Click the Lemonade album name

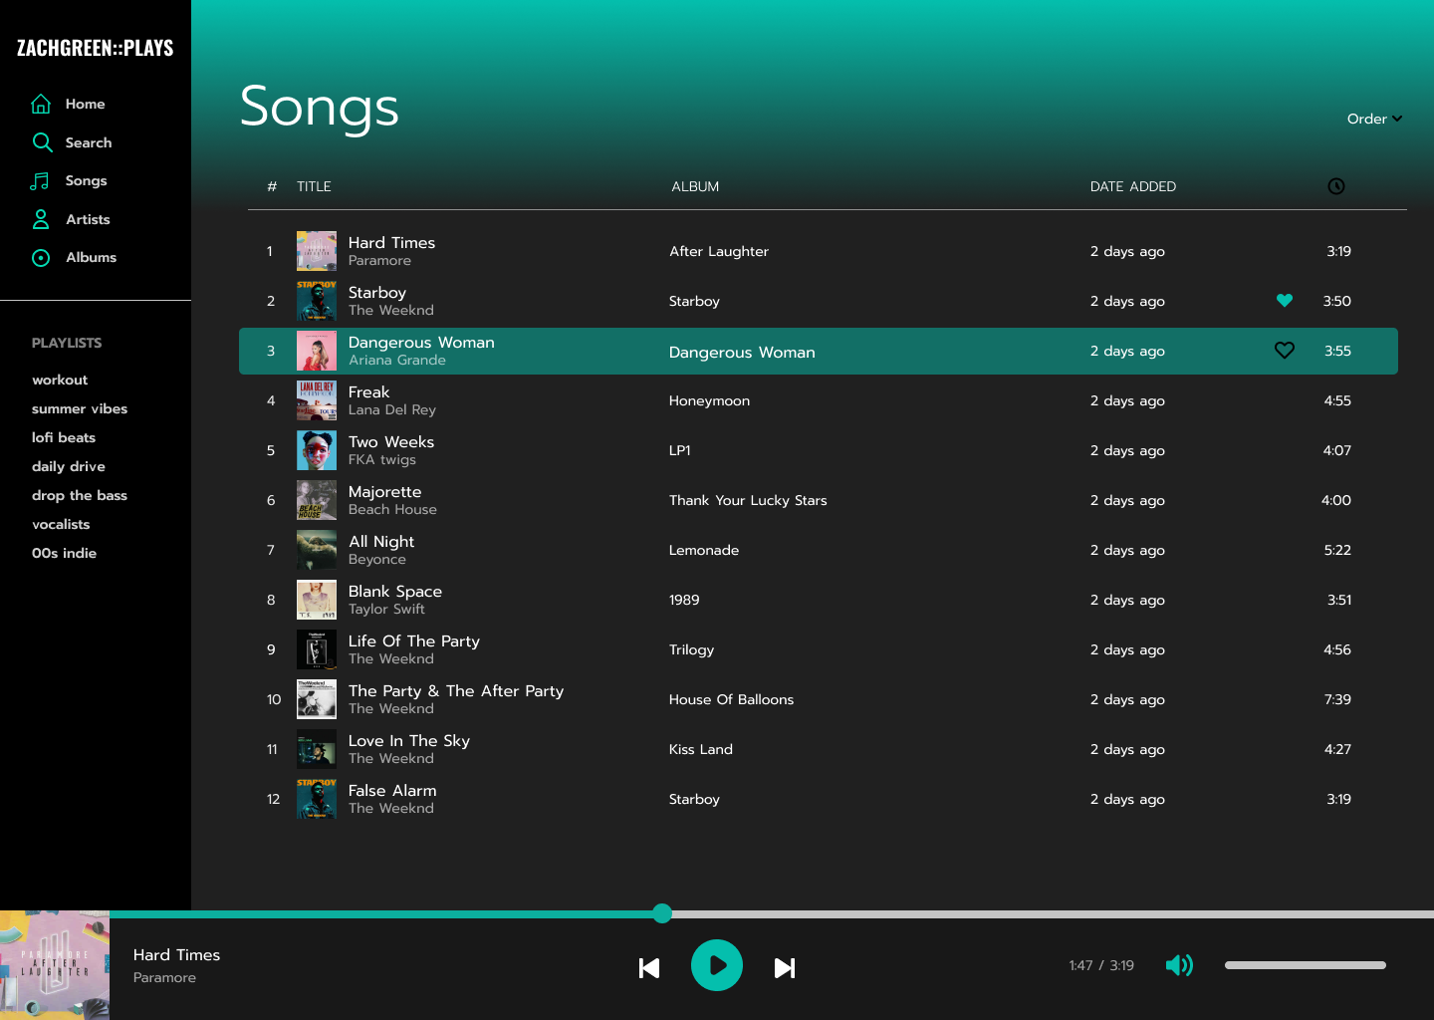click(704, 550)
